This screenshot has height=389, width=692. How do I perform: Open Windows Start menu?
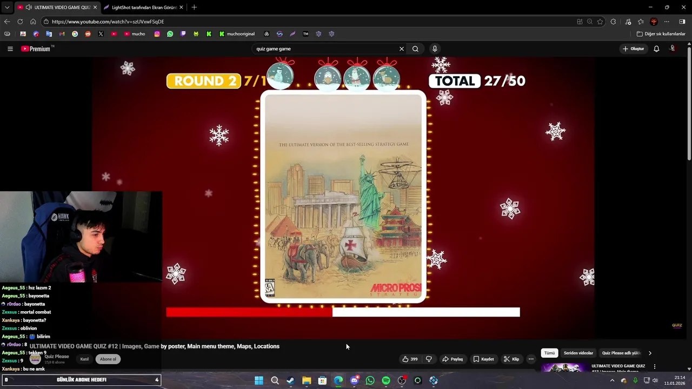pyautogui.click(x=259, y=380)
